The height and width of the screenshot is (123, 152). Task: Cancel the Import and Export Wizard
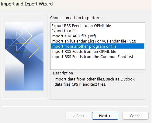click(136, 116)
